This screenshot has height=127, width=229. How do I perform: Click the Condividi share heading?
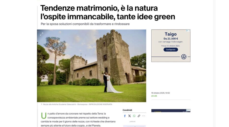(127, 110)
